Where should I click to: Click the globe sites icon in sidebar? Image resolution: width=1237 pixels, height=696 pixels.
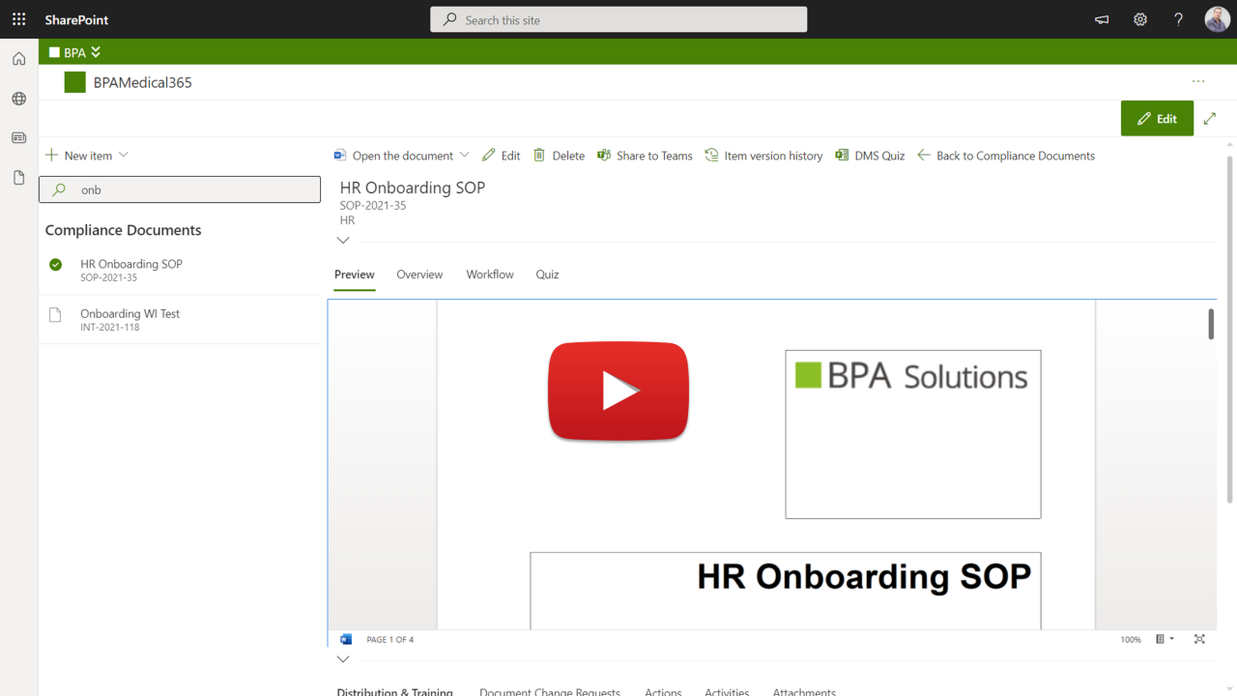(18, 99)
